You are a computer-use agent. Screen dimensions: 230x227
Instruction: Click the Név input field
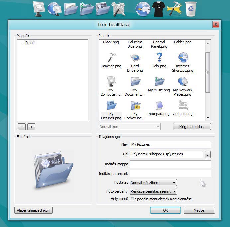click(170, 145)
